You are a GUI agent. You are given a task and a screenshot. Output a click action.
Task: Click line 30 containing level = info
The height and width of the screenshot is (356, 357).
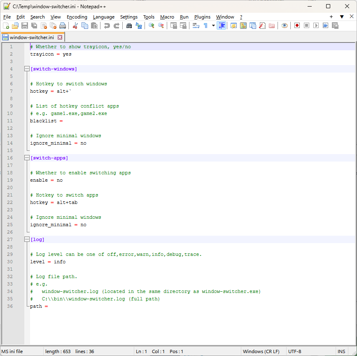[x=48, y=262]
